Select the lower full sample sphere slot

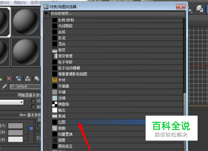click(26, 52)
